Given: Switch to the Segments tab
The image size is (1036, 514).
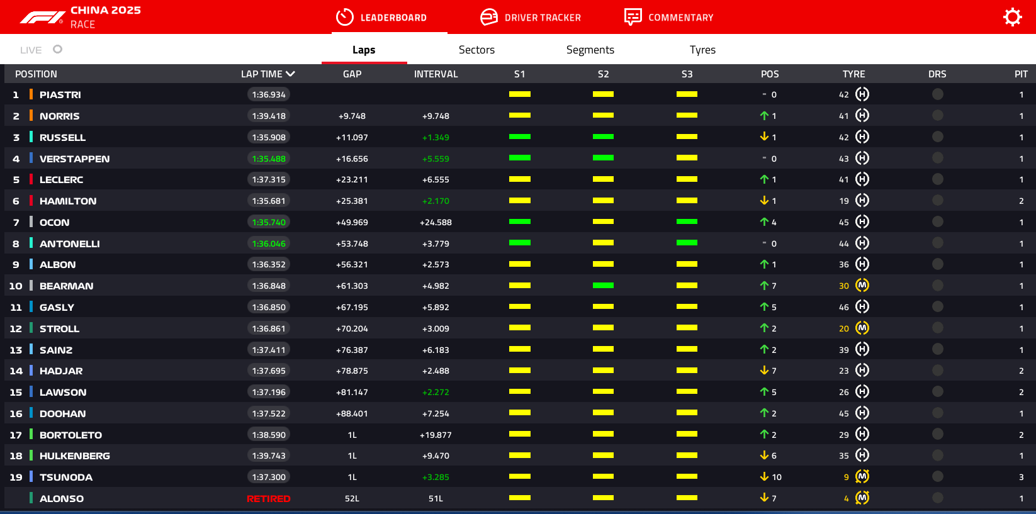Looking at the screenshot, I should click(x=590, y=50).
